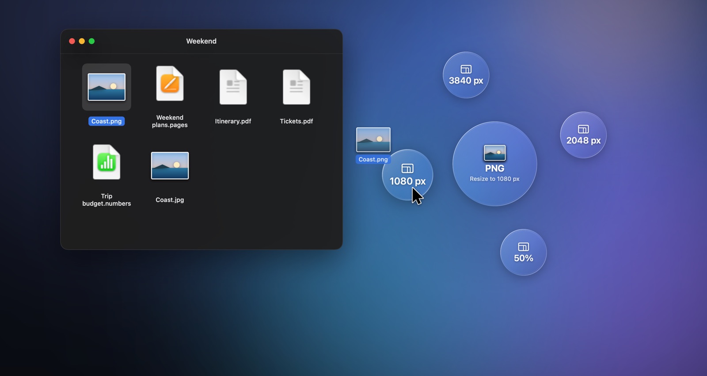Select the Itinerary.pdf document icon
707x376 pixels.
(233, 87)
